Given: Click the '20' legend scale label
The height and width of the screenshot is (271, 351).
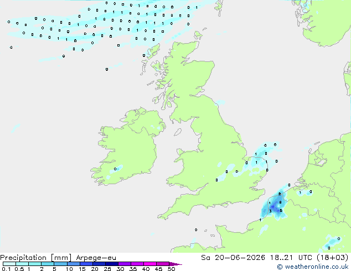Looking at the screenshot, I should [95, 269].
